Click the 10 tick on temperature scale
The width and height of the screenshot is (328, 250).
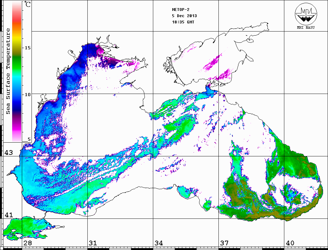coord(27,95)
